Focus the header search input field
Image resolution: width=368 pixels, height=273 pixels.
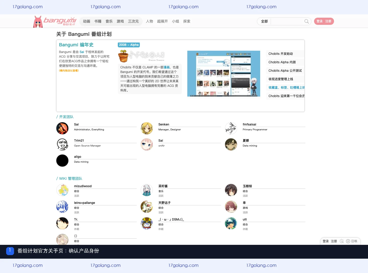point(287,21)
